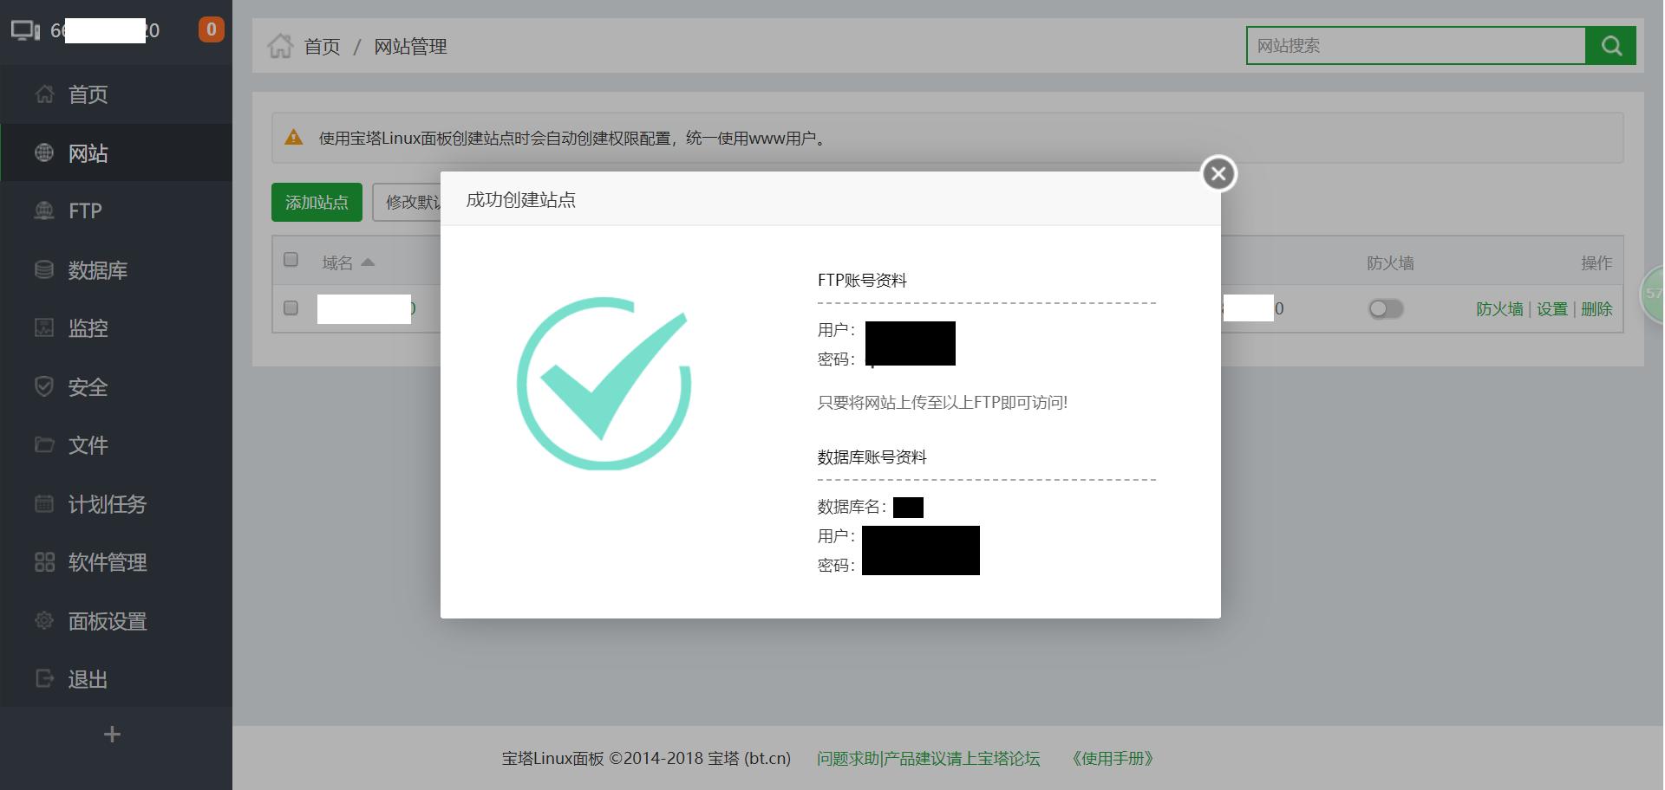Image resolution: width=1665 pixels, height=790 pixels.
Task: Check the select-all checkbox in table header
Action: click(291, 259)
